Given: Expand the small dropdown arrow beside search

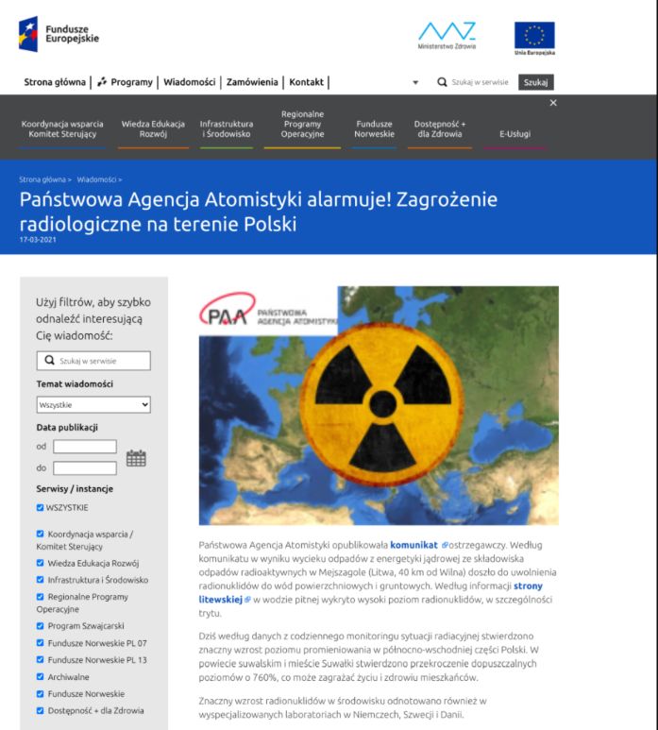Looking at the screenshot, I should pyautogui.click(x=415, y=82).
